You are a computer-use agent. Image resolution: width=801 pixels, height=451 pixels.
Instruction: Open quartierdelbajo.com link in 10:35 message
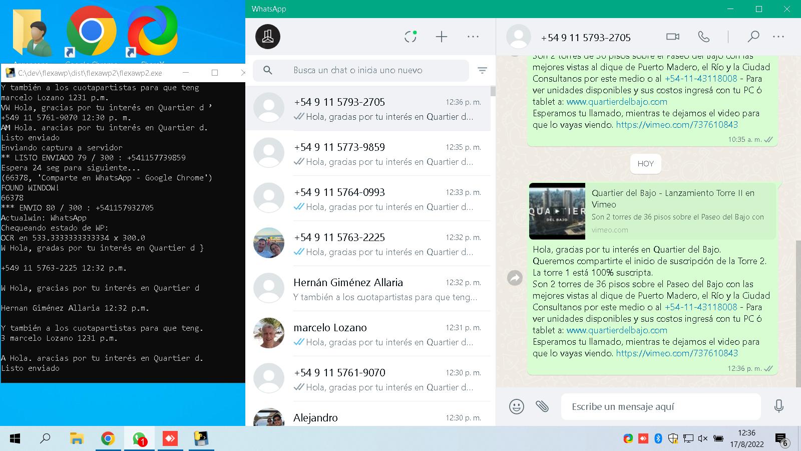[x=617, y=102]
